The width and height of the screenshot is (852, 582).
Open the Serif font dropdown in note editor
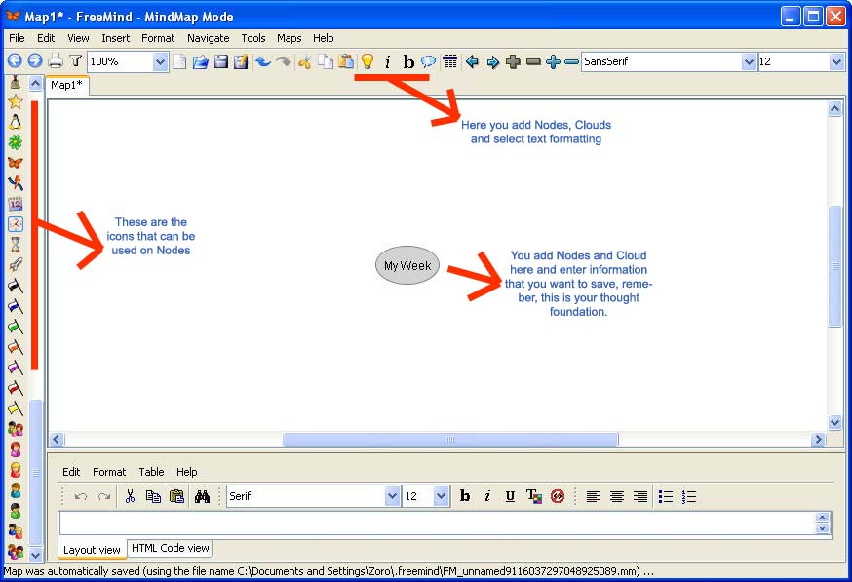tap(392, 496)
